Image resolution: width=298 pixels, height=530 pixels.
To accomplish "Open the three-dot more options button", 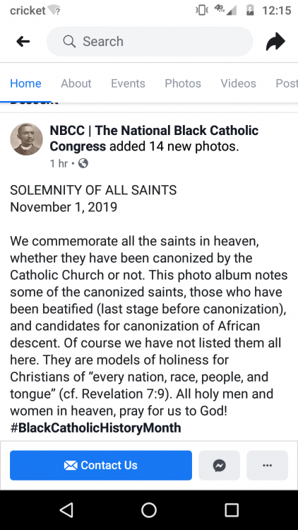I will click(267, 466).
